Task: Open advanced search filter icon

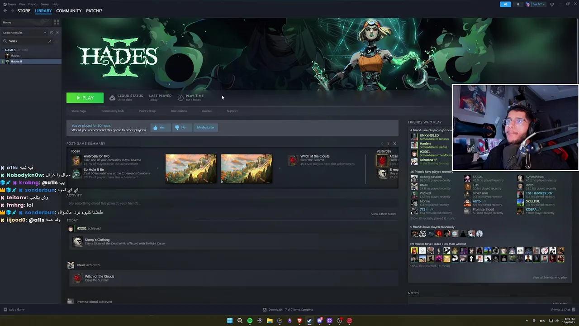Action: 57,41
